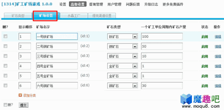The width and height of the screenshot is (224, 110).
Task: Click the 三号银矿场 name field
Action: (x=57, y=56)
